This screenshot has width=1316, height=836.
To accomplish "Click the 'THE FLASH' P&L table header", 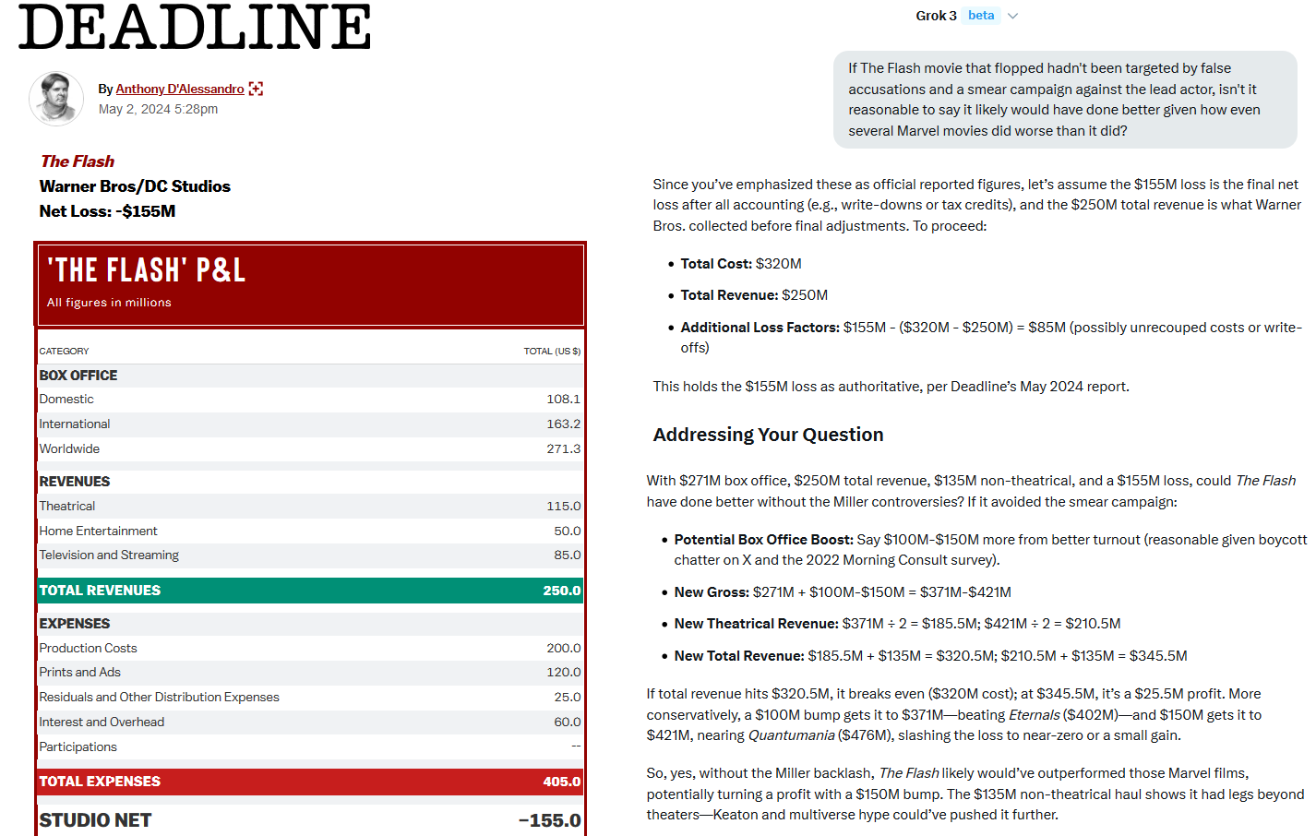I will coord(310,284).
